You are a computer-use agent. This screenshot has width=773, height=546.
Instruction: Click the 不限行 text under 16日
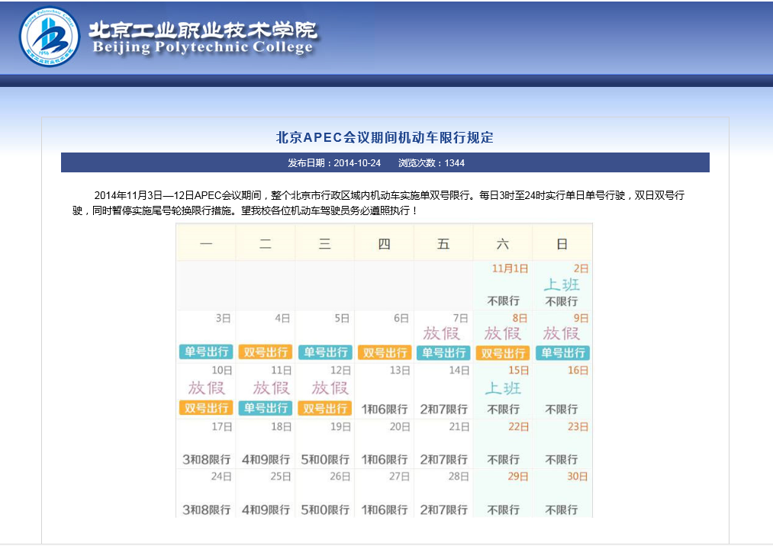[x=562, y=409]
